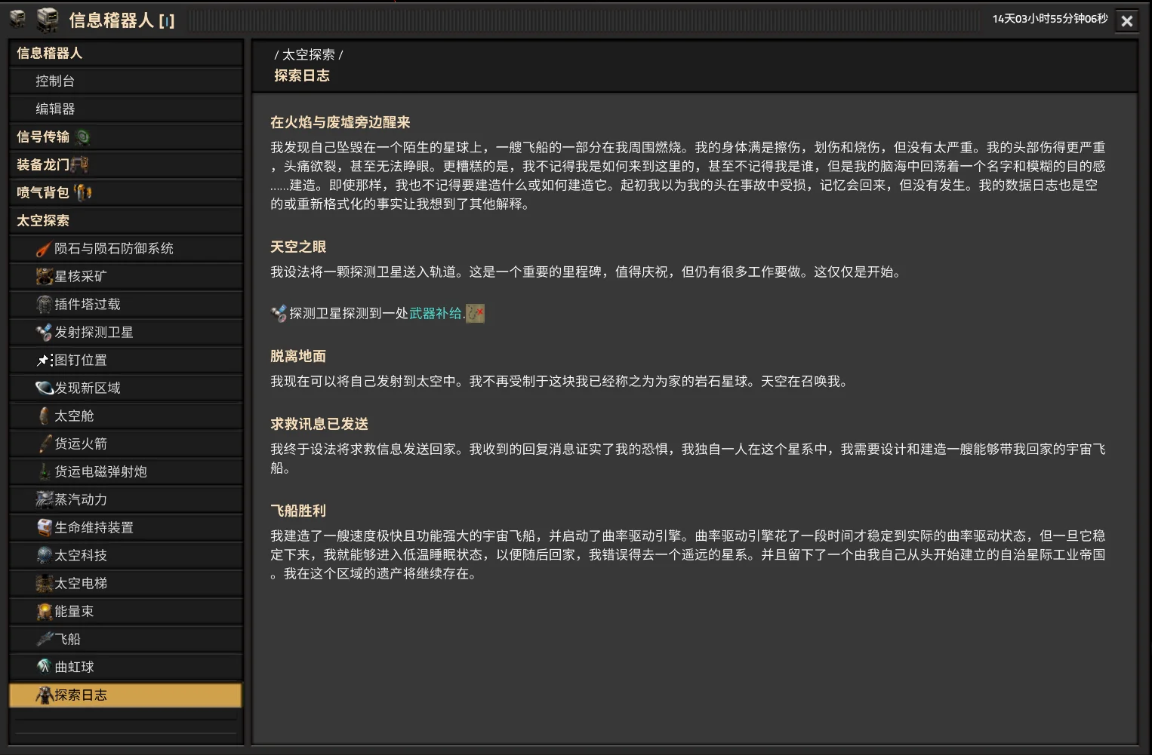Screen dimensions: 1152x755
Task: Close the 信息稽器人 window
Action: pos(1127,21)
